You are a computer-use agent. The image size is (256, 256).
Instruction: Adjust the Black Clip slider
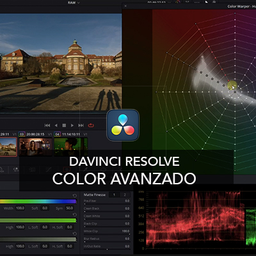coord(107,227)
